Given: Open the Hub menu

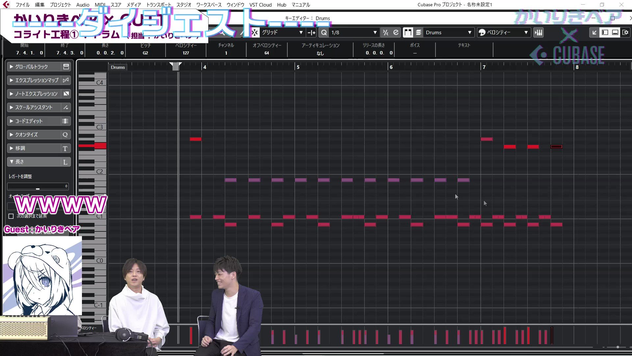Looking at the screenshot, I should (281, 5).
